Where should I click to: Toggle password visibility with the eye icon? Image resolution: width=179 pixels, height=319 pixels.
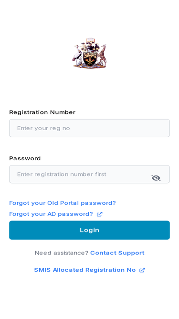coord(156,178)
